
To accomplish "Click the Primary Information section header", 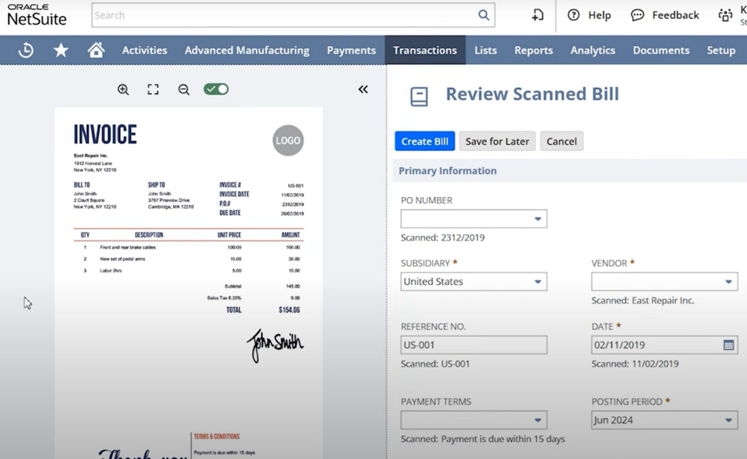I will click(x=447, y=171).
